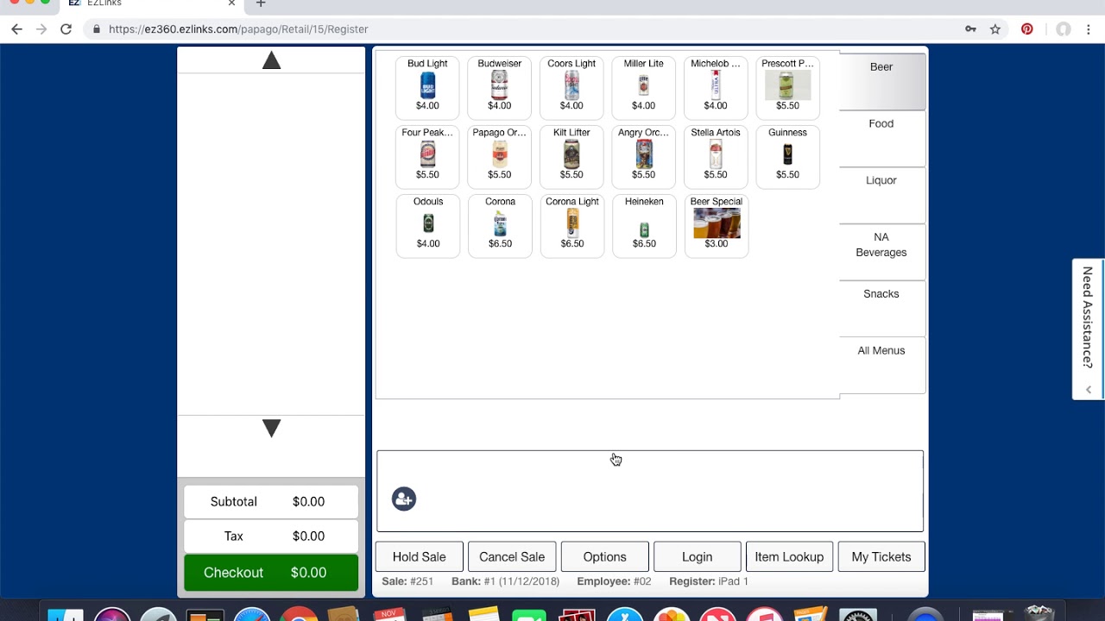1105x621 pixels.
Task: Click the Pinterest extension icon
Action: (1027, 29)
